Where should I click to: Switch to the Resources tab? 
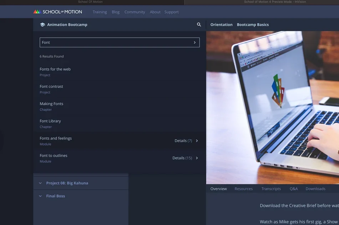pos(243,189)
